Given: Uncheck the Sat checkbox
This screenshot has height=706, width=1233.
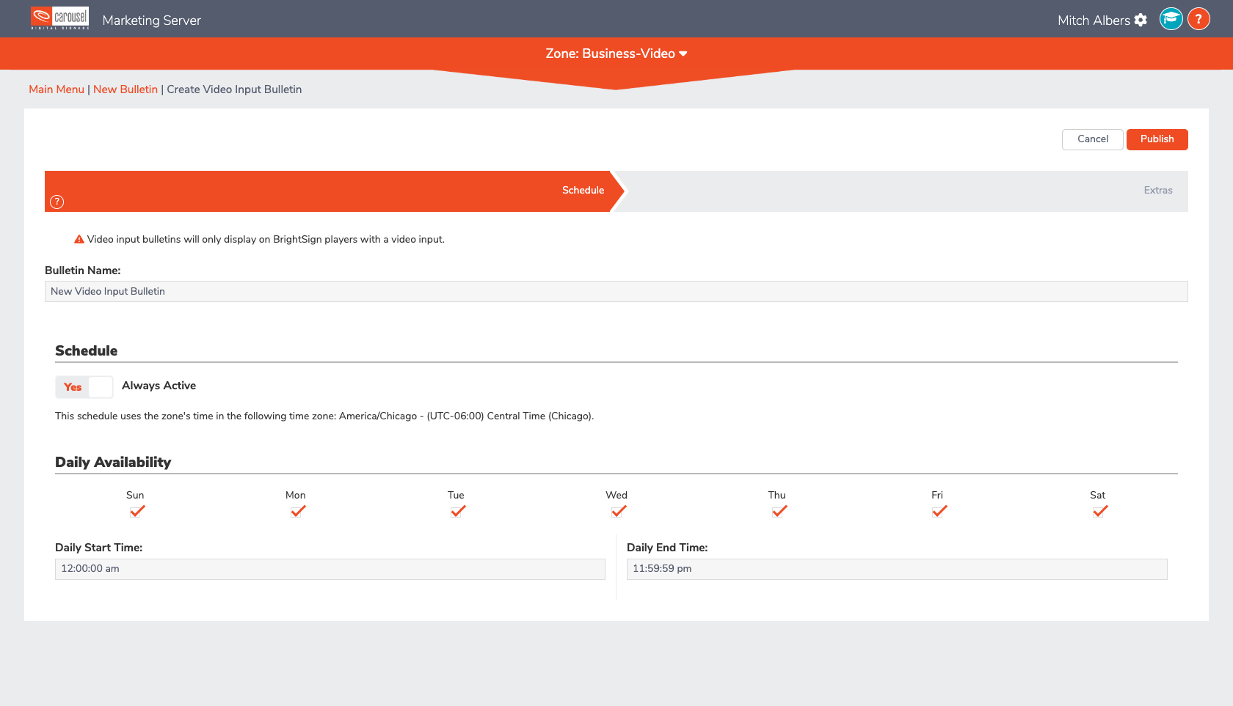Looking at the screenshot, I should coord(1099,512).
